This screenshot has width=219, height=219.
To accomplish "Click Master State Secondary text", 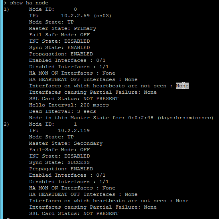I will [x=66, y=143].
